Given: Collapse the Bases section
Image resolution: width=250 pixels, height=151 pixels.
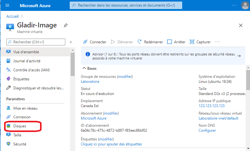Looking at the screenshot, I should pos(84,68).
